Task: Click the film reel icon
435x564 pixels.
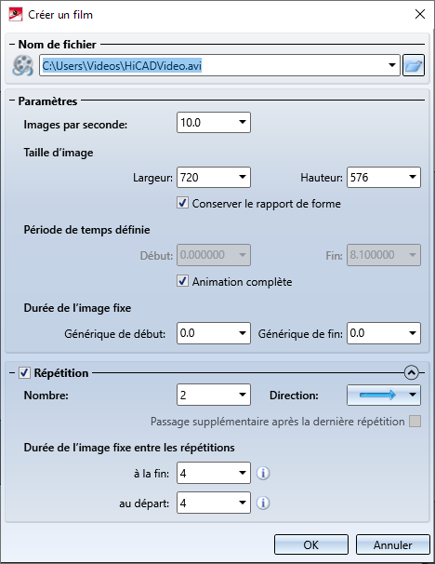Action: tap(22, 65)
